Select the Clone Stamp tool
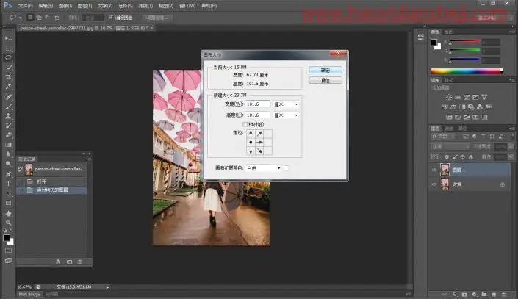Viewport: 518px width, 299px height. click(8, 116)
